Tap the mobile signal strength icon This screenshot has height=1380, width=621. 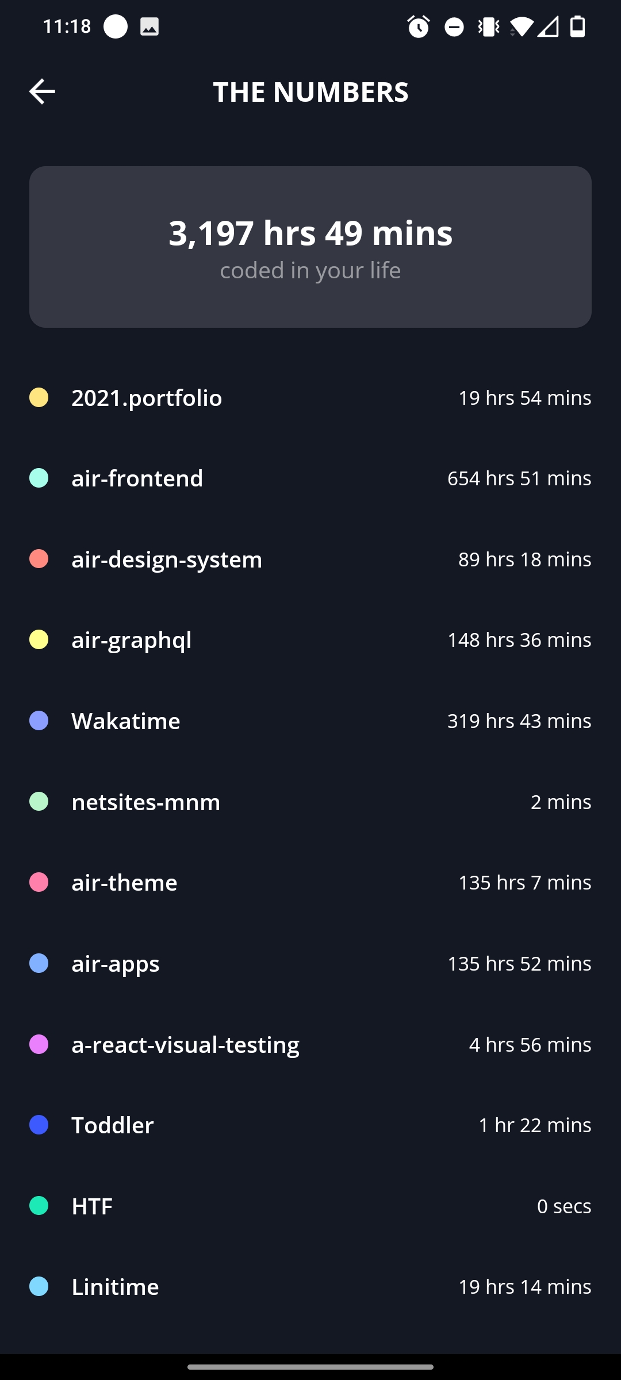click(549, 26)
